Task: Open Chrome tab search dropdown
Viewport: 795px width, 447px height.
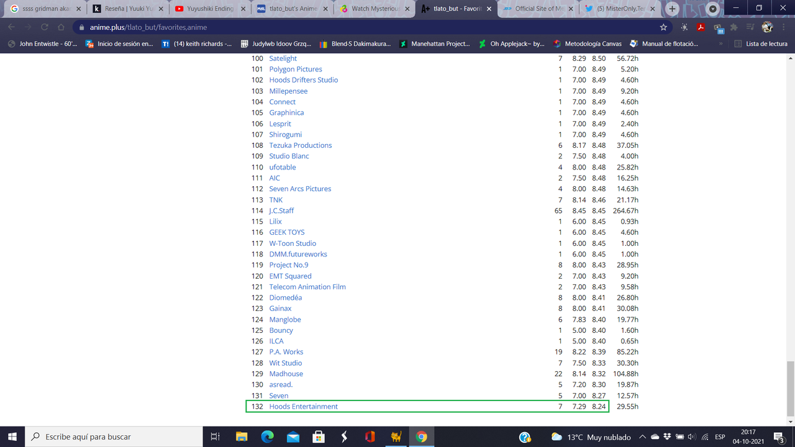Action: 713,9
